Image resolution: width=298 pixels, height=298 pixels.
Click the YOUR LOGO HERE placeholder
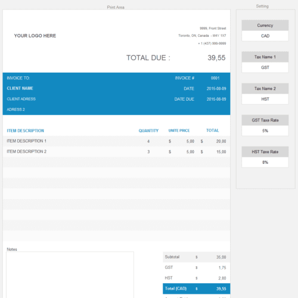[x=35, y=36]
